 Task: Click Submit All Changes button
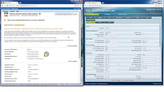(x=128, y=80)
